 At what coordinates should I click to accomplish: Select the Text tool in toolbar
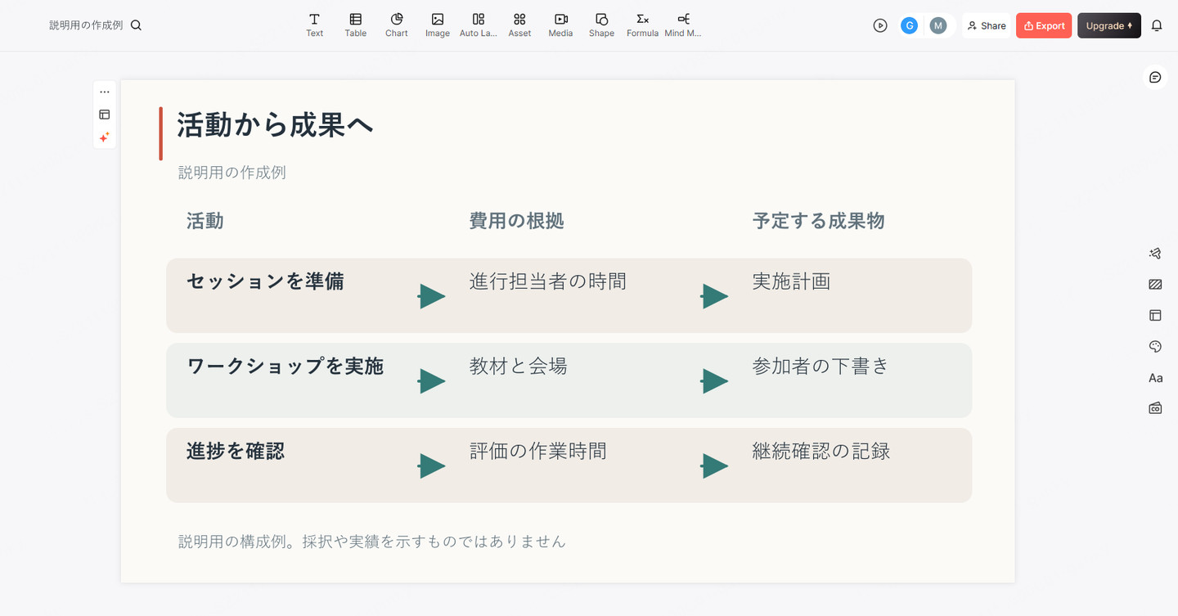[314, 25]
